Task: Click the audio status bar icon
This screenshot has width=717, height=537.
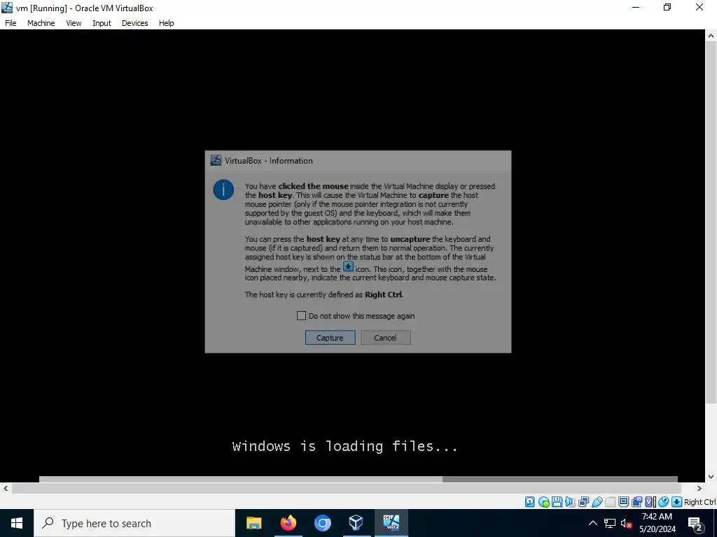Action: [x=570, y=502]
